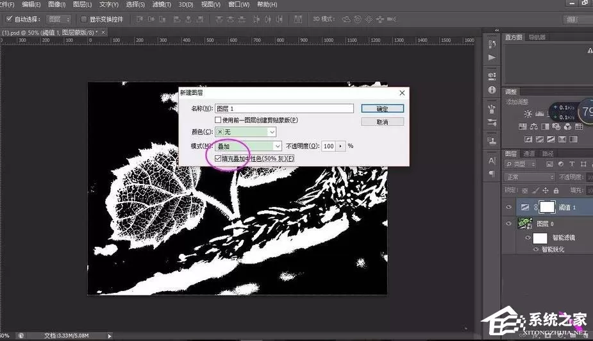Image resolution: width=593 pixels, height=341 pixels.
Task: Switch to the Paths tab
Action: (547, 153)
